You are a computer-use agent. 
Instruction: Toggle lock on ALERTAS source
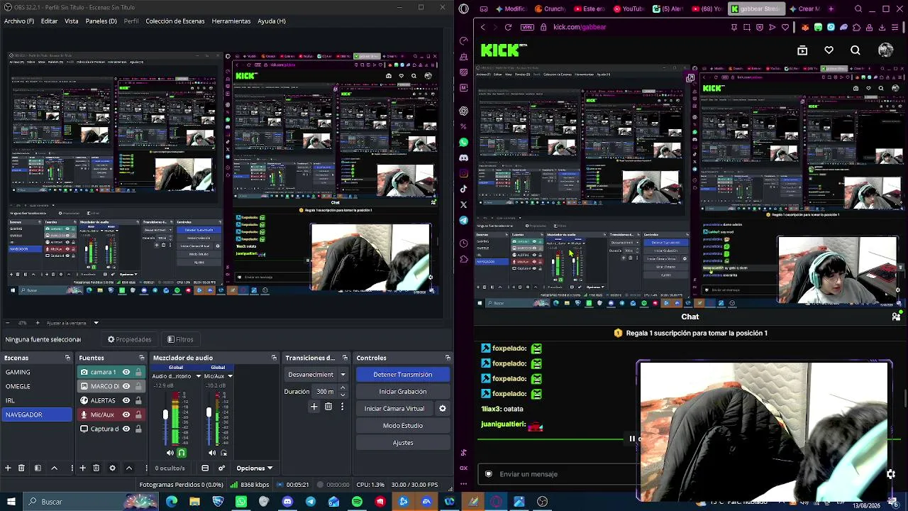coord(138,400)
